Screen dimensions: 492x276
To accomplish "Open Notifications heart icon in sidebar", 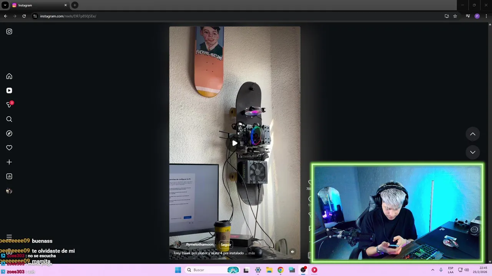I will (x=9, y=148).
